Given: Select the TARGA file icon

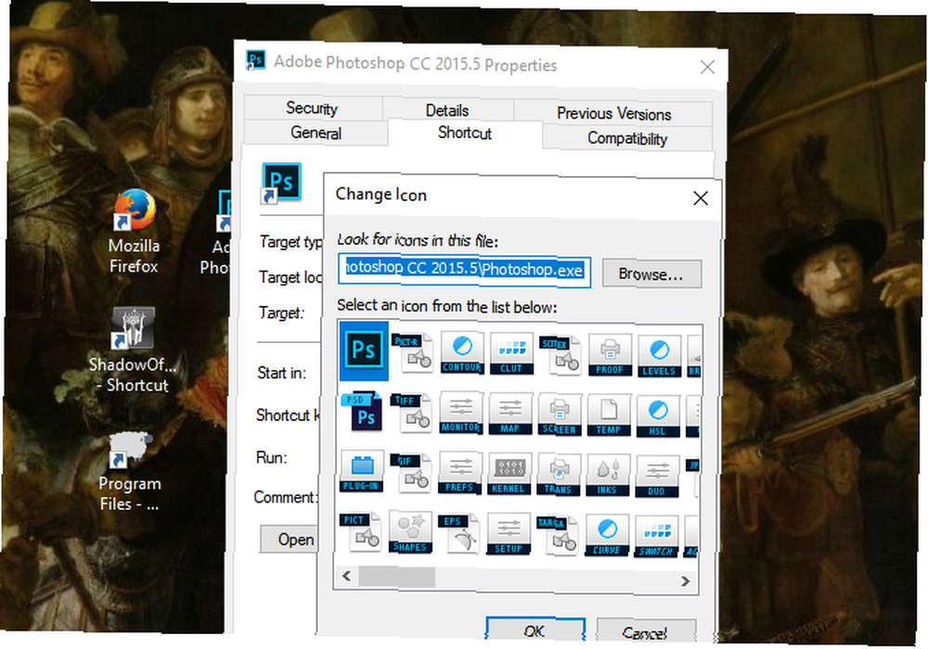Looking at the screenshot, I should [x=557, y=536].
